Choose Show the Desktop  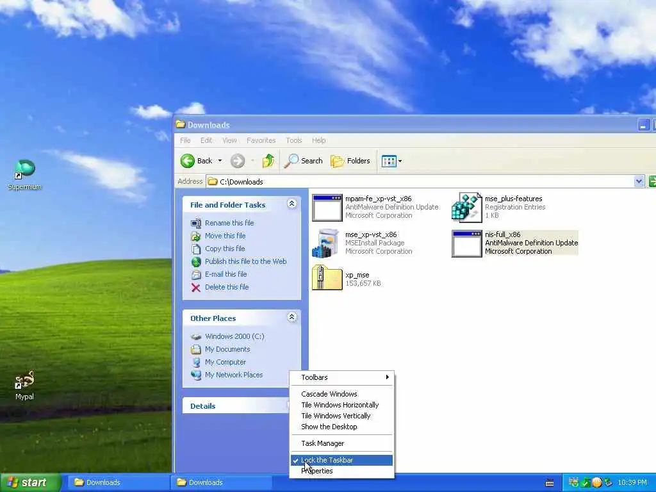342,427
